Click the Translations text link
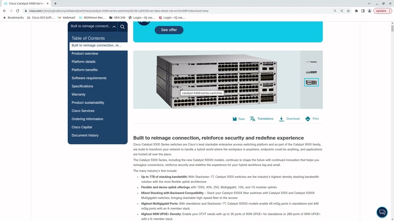 pos(265,119)
